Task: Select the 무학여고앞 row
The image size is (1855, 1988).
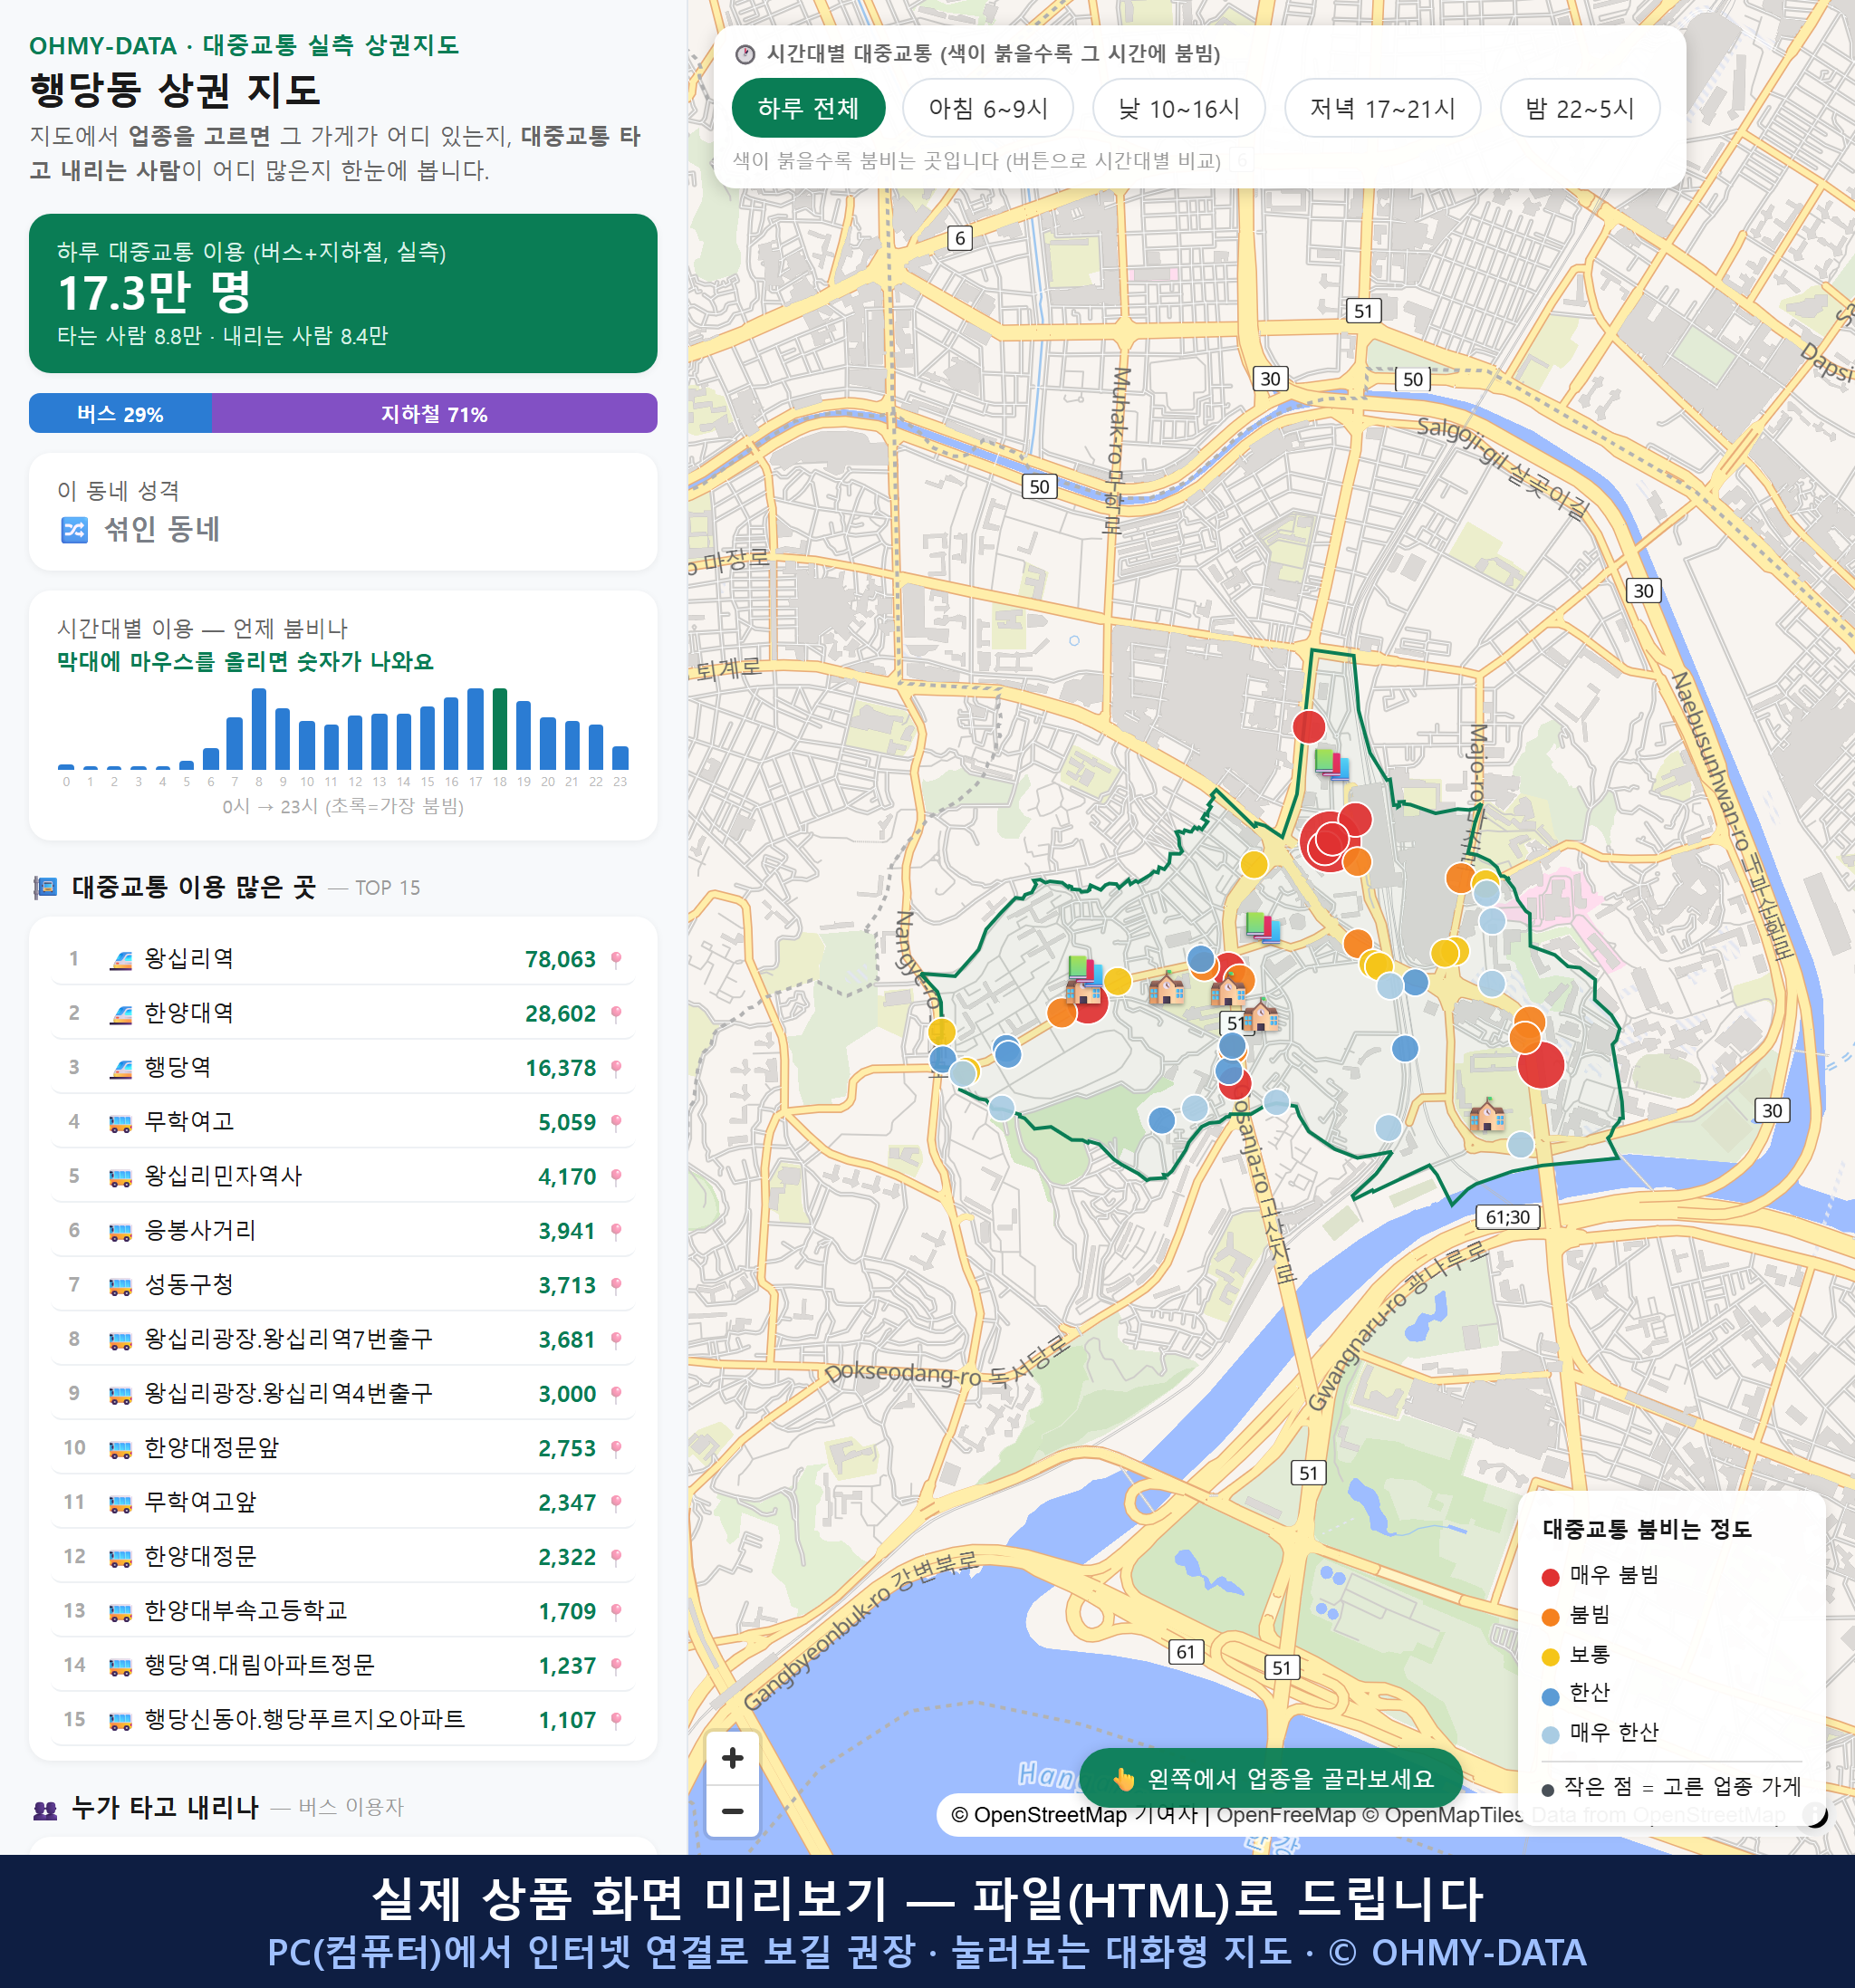Action: pos(343,1503)
